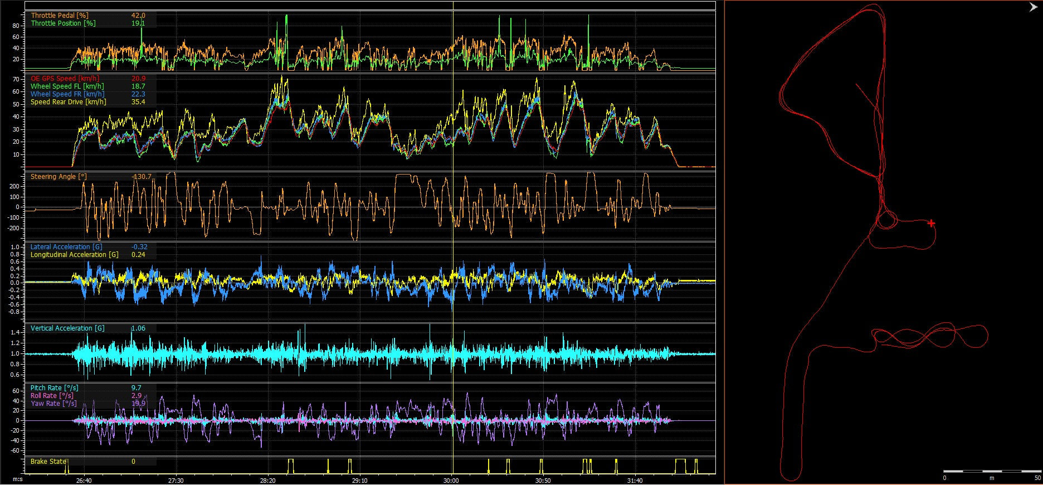Click the 28:20 mark on time axis

(x=267, y=481)
